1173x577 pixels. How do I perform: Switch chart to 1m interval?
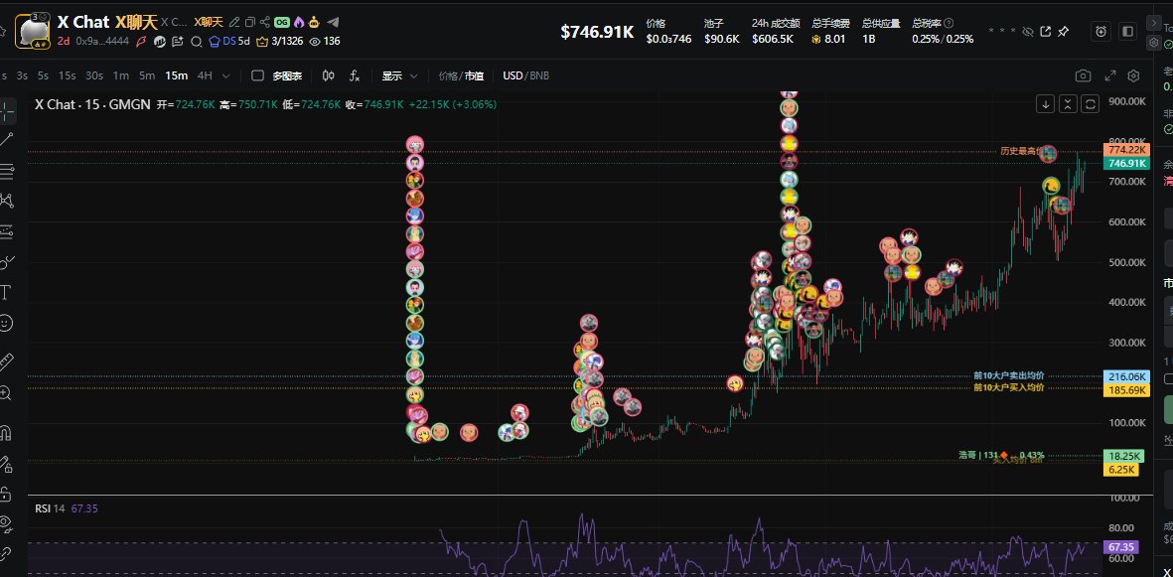(120, 75)
